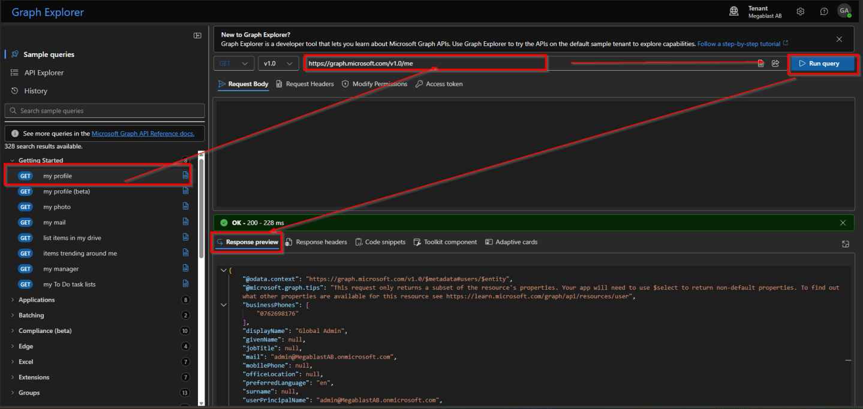Close the 'New to Graph Explorer?' banner
The height and width of the screenshot is (409, 863).
point(839,38)
